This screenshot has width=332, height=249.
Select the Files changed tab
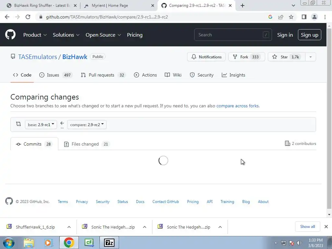pyautogui.click(x=87, y=144)
